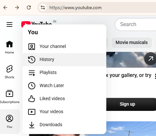156x136 pixels.
Task: Click the expand arrow on cloud thumbnail
Action: pyautogui.click(x=150, y=59)
